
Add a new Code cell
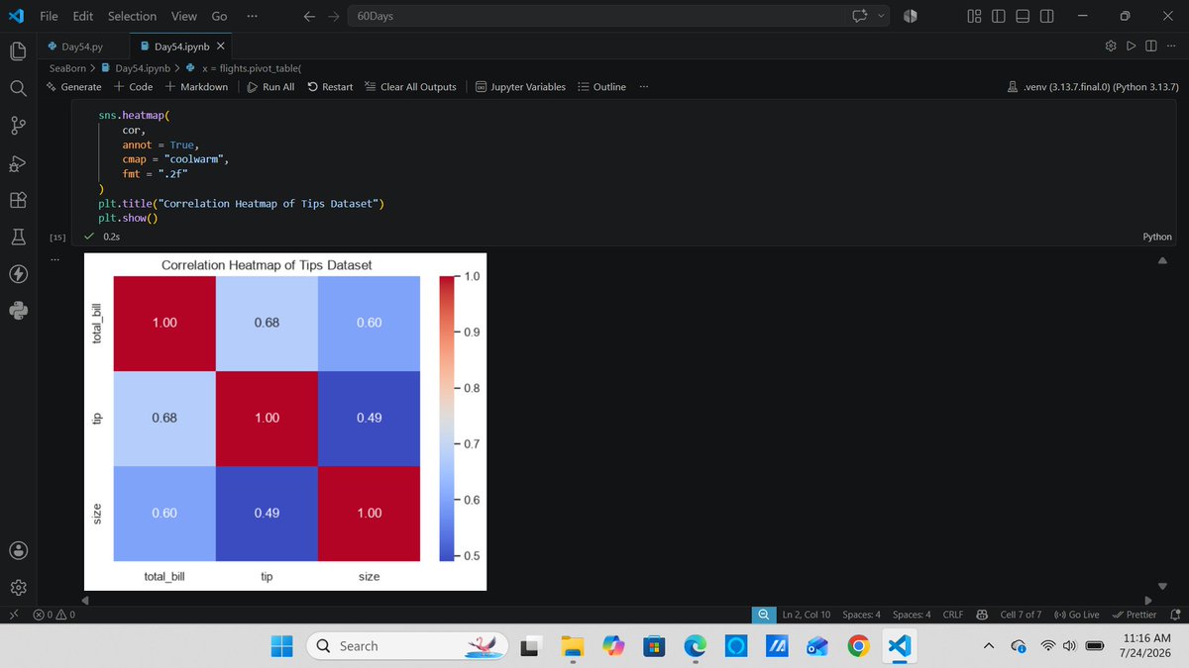(134, 86)
